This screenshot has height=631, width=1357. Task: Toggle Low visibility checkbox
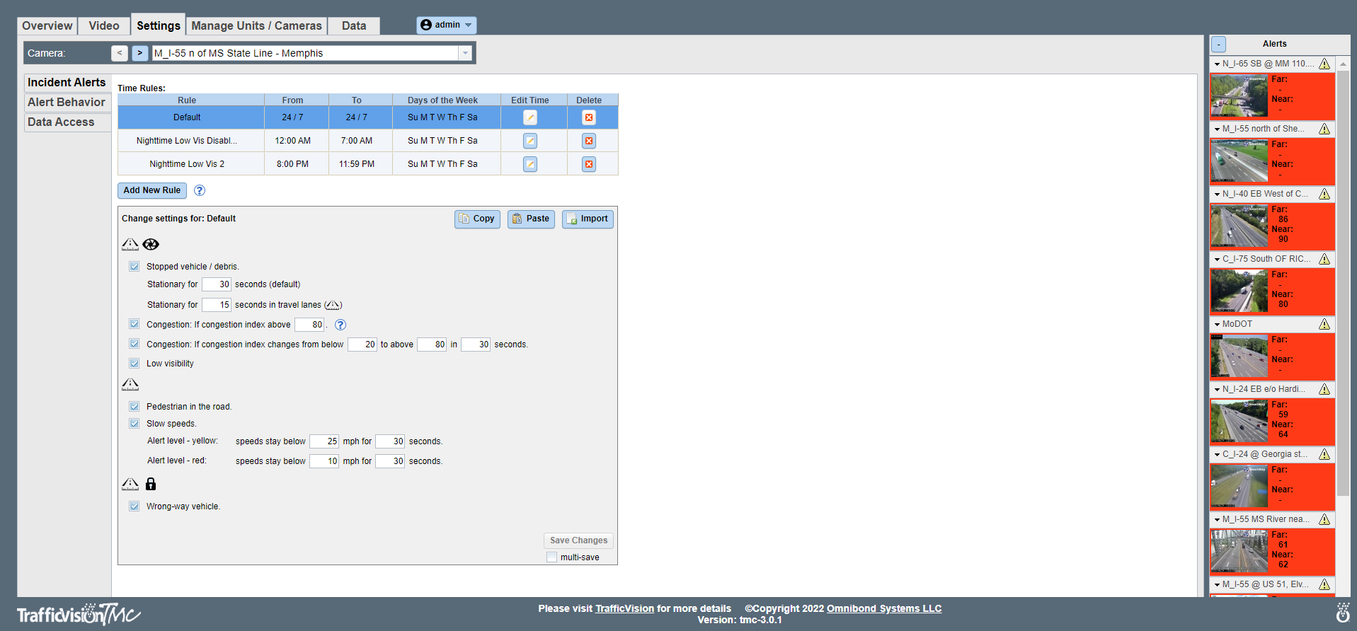(x=134, y=364)
